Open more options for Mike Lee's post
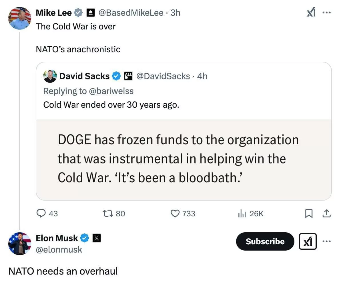 [x=326, y=13]
